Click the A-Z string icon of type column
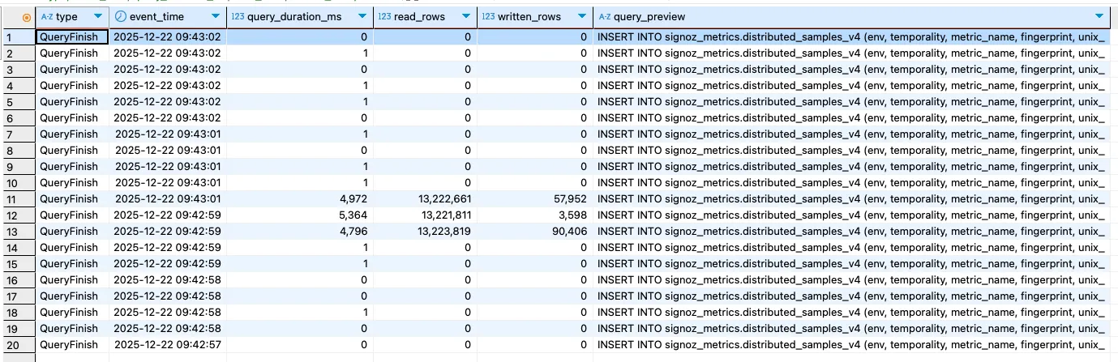 pyautogui.click(x=46, y=16)
